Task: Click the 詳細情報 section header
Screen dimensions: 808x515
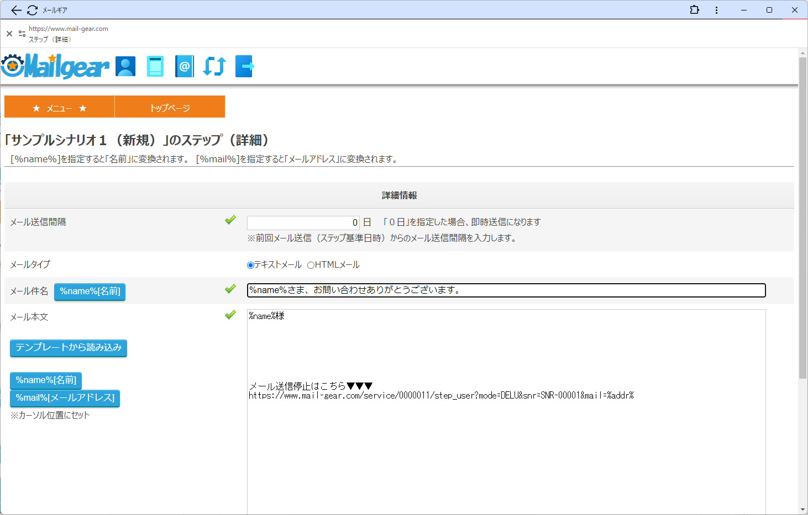Action: 399,195
